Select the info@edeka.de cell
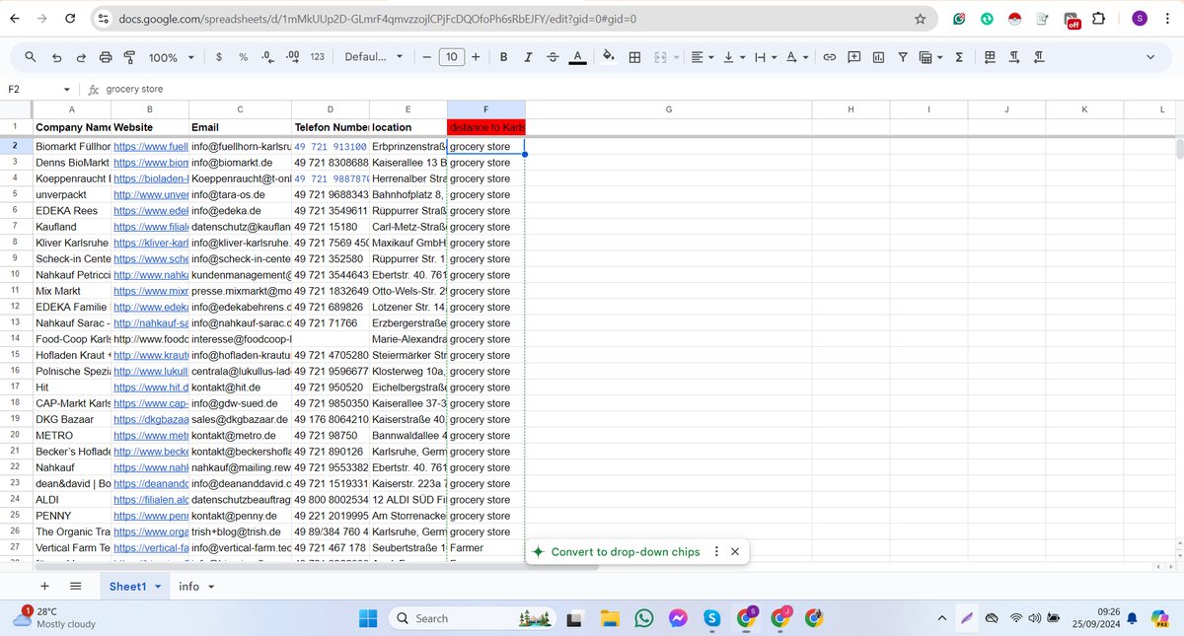 [241, 210]
